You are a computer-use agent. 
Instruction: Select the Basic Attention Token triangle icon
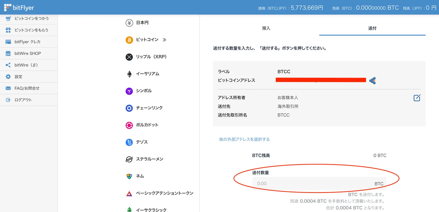click(x=129, y=194)
